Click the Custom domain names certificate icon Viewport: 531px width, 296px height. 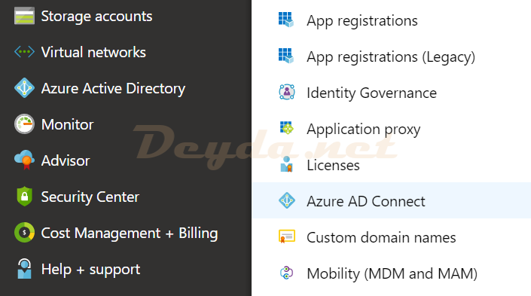[286, 236]
